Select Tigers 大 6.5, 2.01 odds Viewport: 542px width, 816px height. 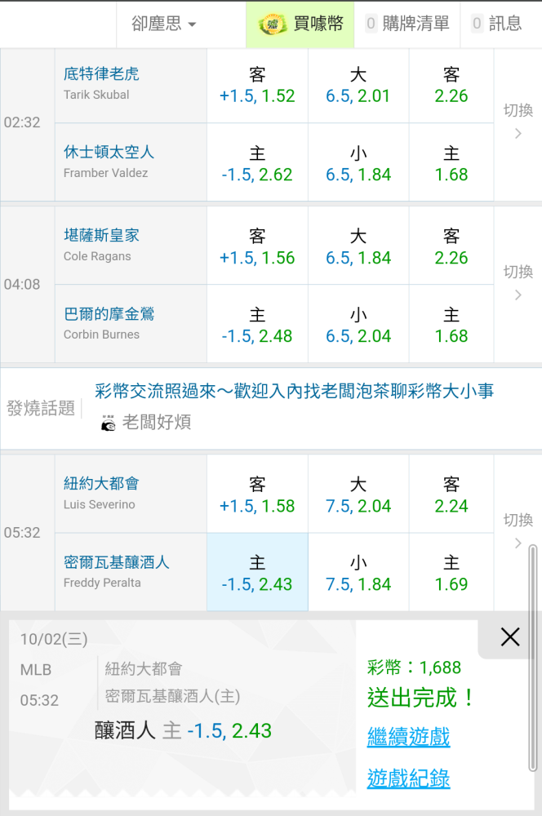pos(358,85)
